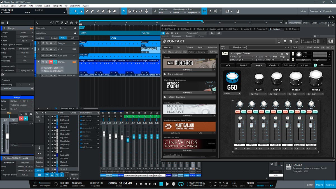Open the track list hamburger icon
This screenshot has height=189, width=336.
pos(3,23)
